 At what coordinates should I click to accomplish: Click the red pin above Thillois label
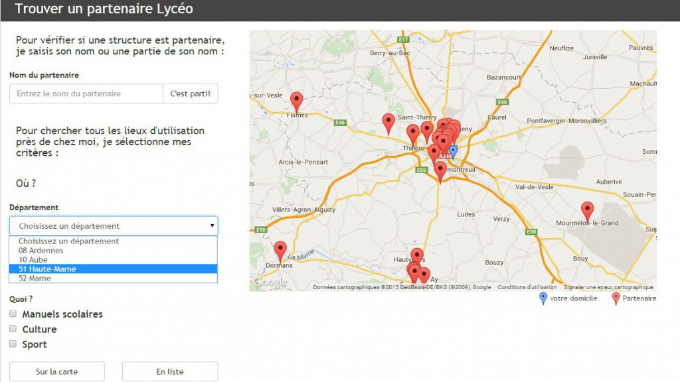click(x=413, y=134)
